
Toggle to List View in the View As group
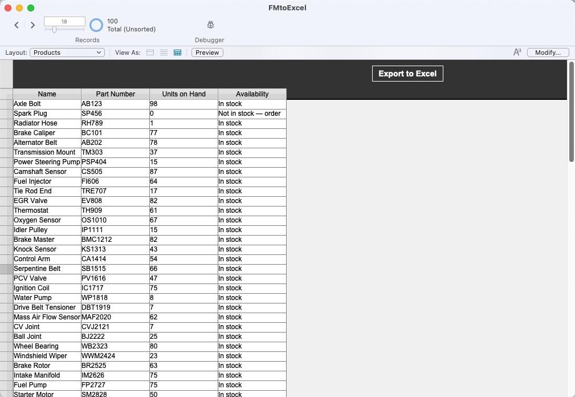(164, 52)
